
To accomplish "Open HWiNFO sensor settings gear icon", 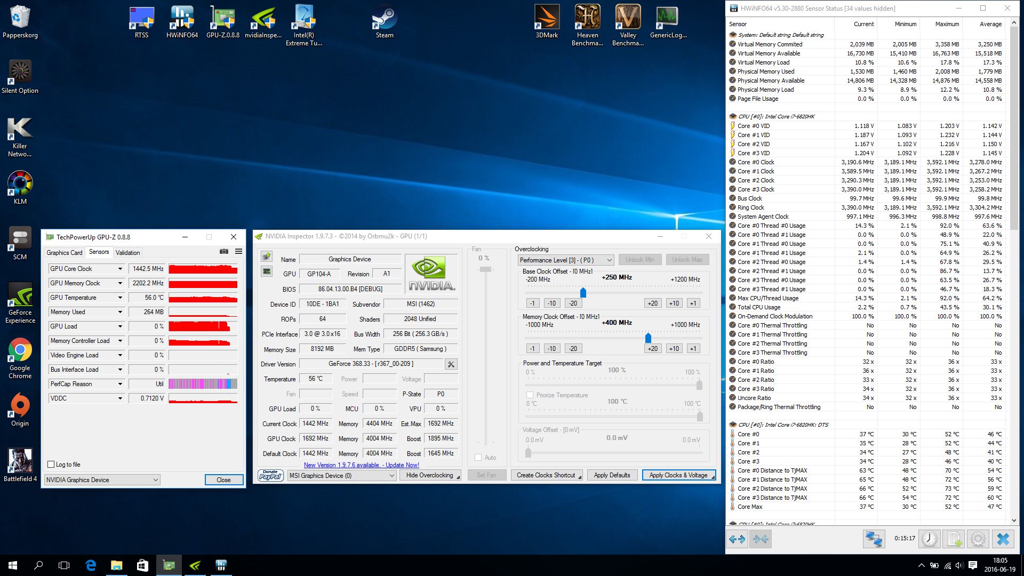I will pos(978,539).
